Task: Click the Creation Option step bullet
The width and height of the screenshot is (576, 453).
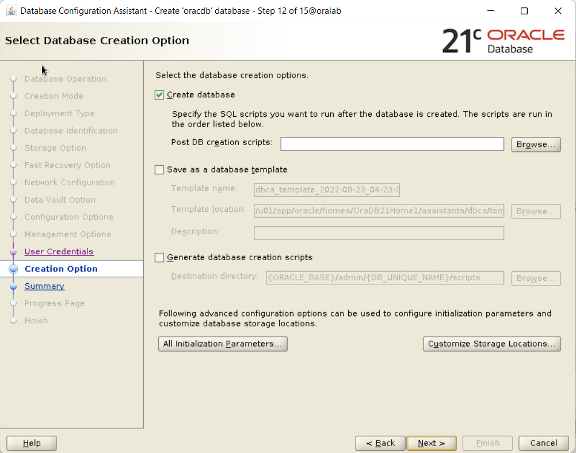Action: coord(13,269)
